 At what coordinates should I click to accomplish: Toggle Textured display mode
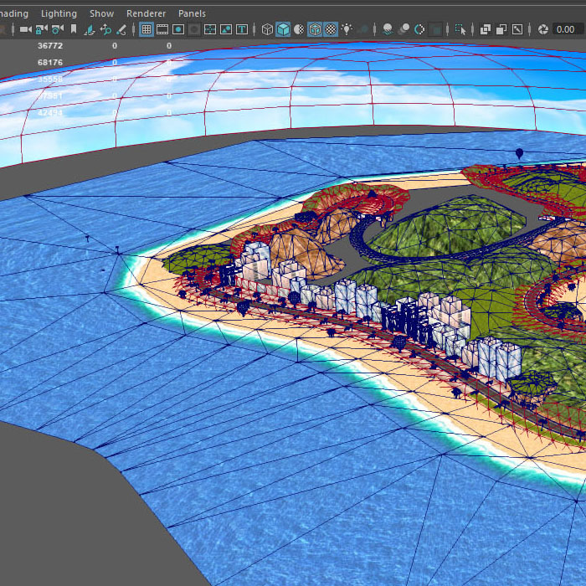(331, 29)
